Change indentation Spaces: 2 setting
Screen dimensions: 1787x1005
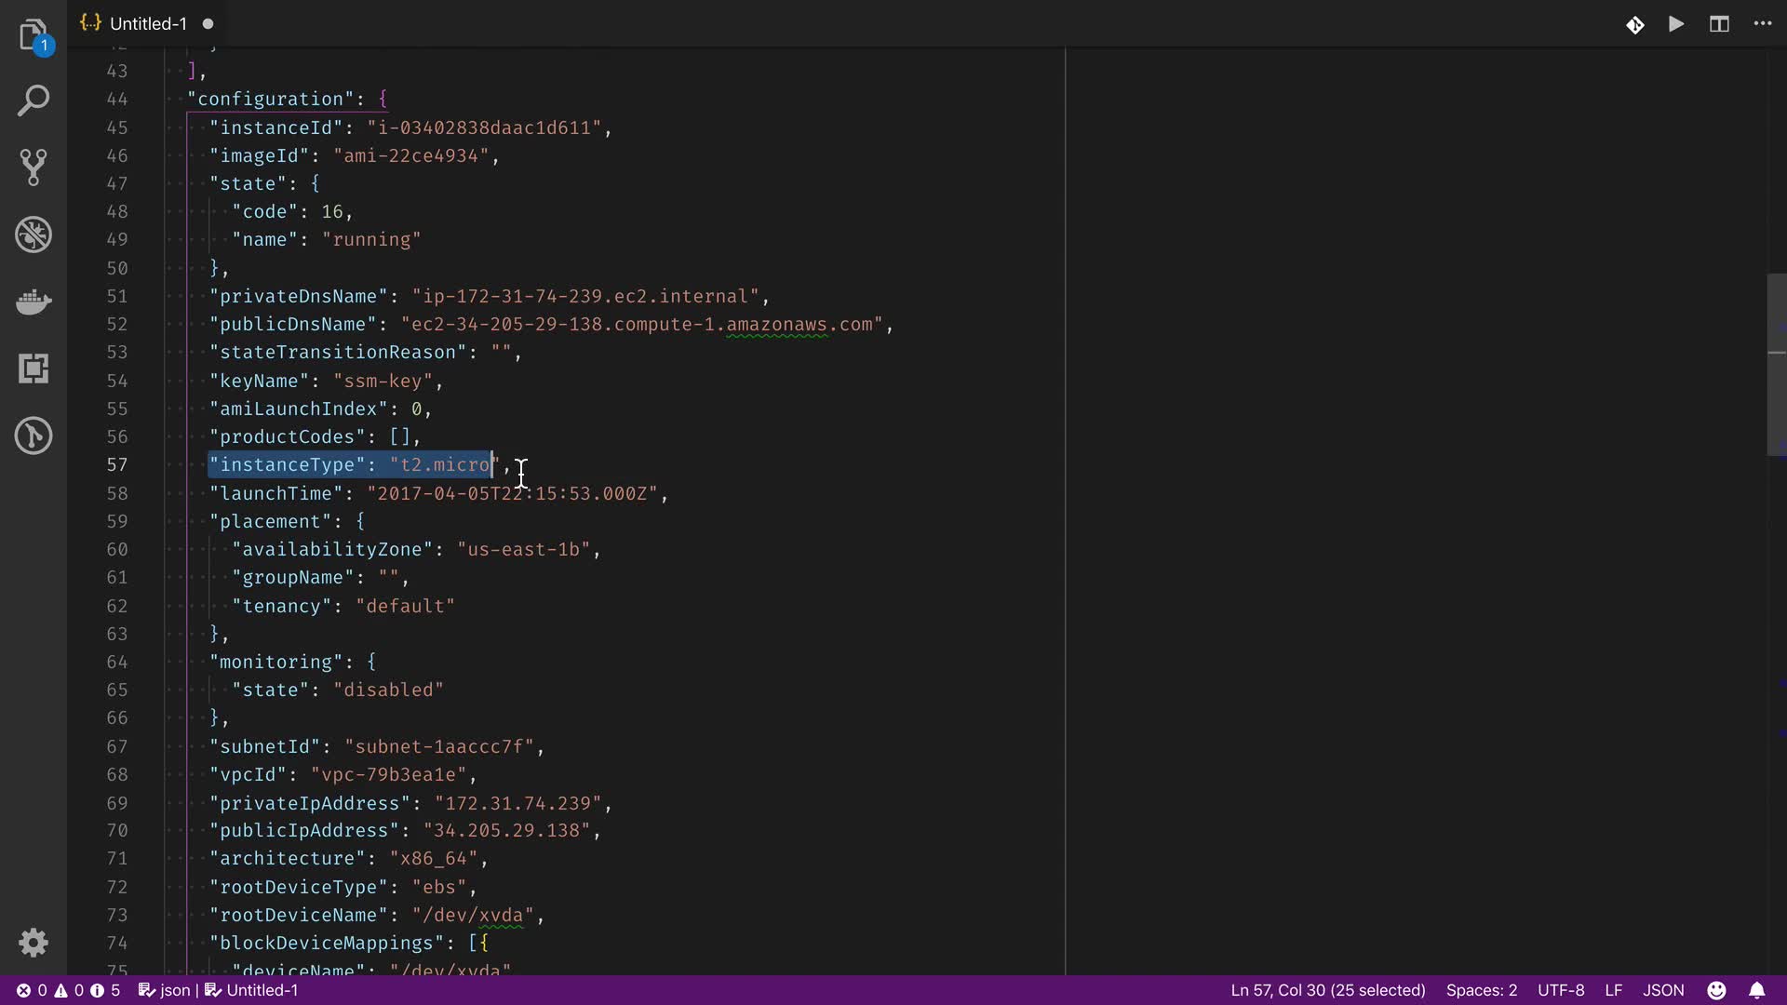click(1482, 990)
